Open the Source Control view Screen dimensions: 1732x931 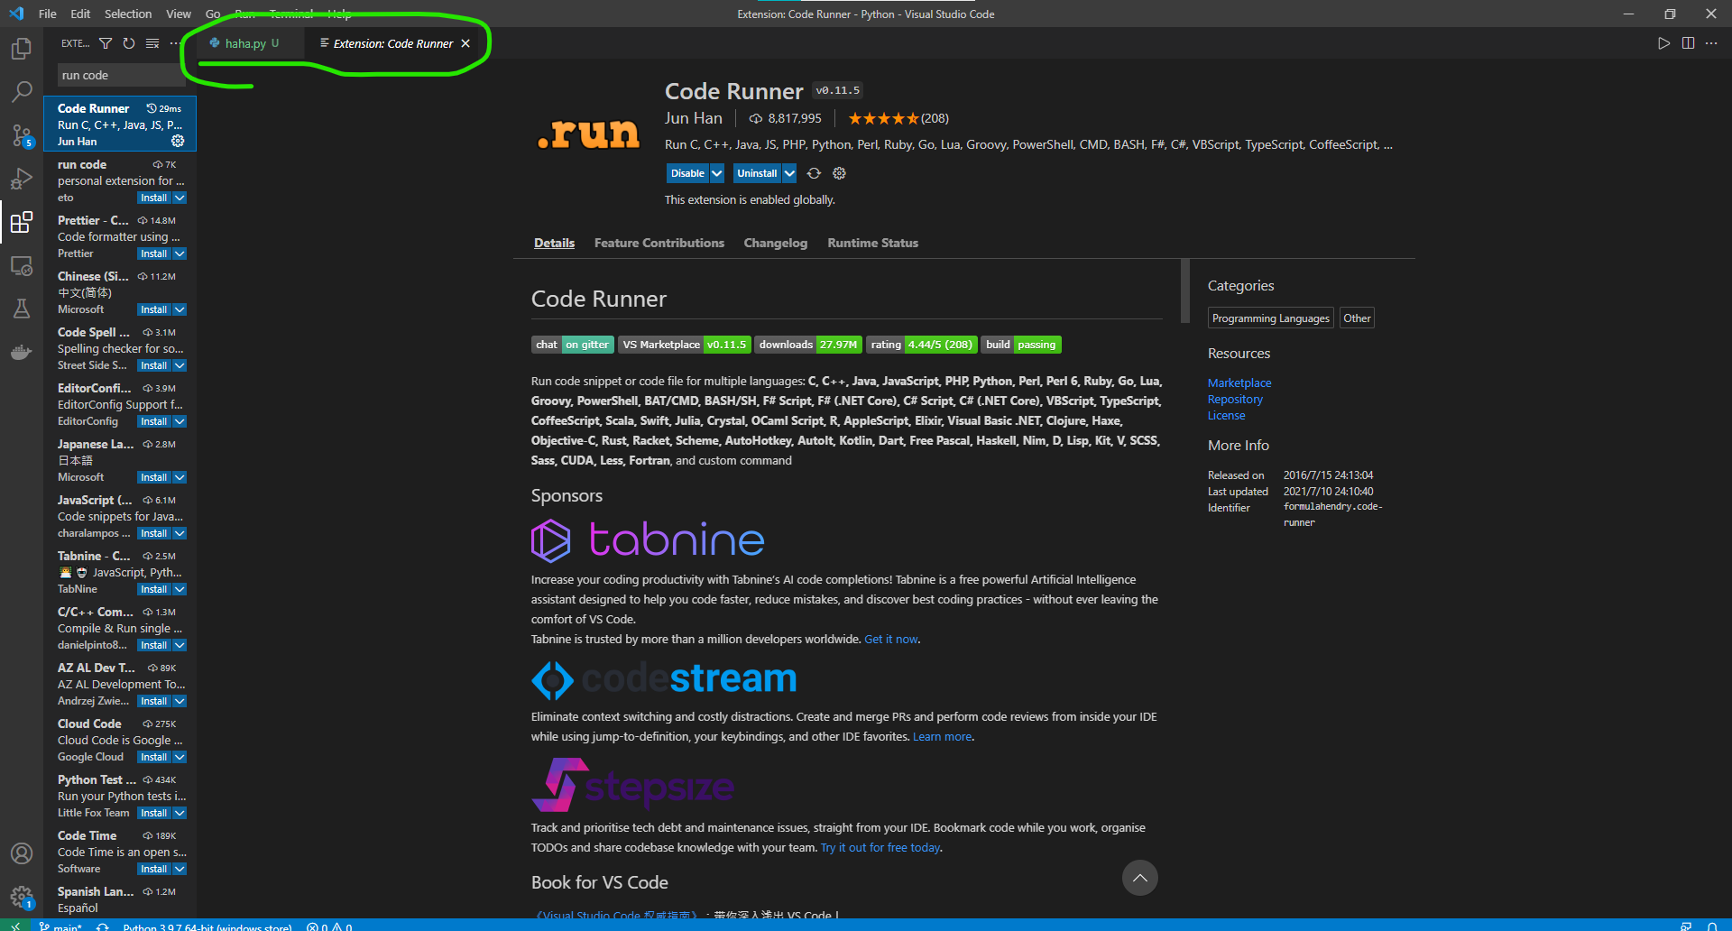click(x=22, y=135)
